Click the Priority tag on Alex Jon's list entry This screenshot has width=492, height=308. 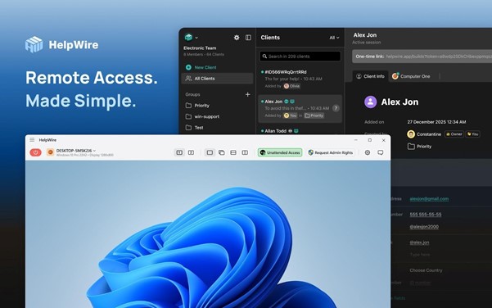[x=314, y=115]
